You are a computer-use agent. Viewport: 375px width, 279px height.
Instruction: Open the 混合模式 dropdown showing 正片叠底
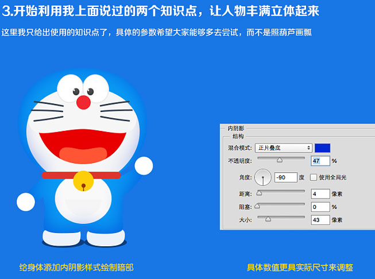(283, 148)
